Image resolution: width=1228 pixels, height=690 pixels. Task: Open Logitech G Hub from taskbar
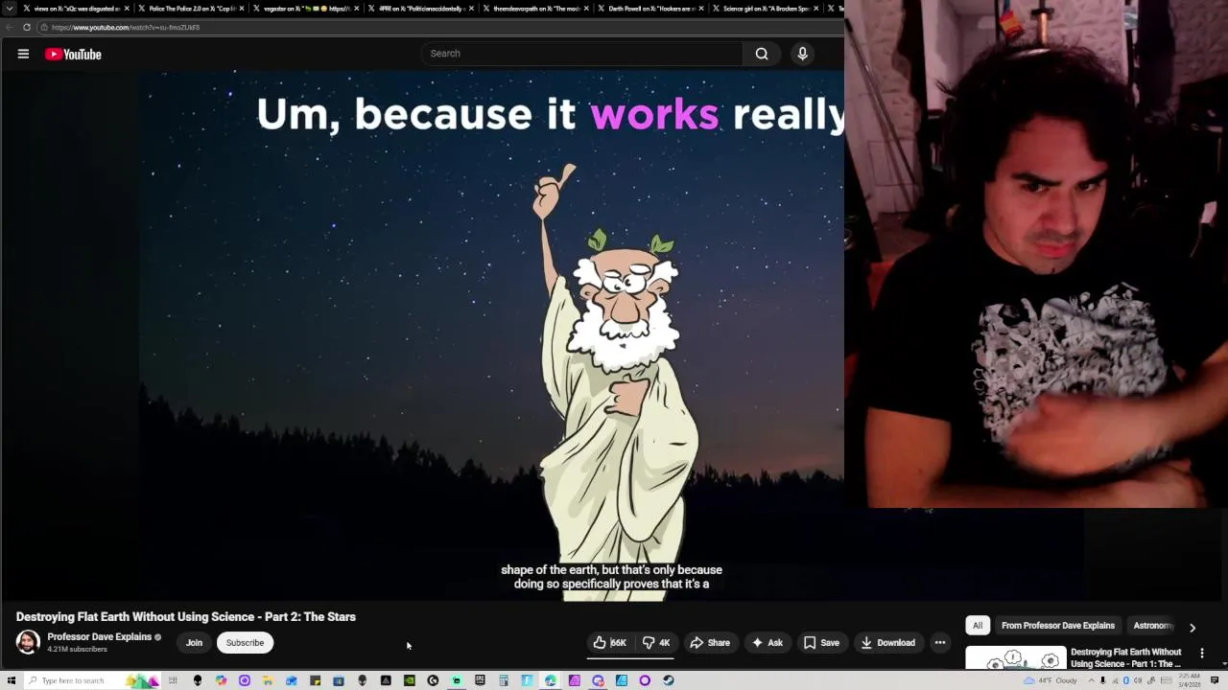433,680
